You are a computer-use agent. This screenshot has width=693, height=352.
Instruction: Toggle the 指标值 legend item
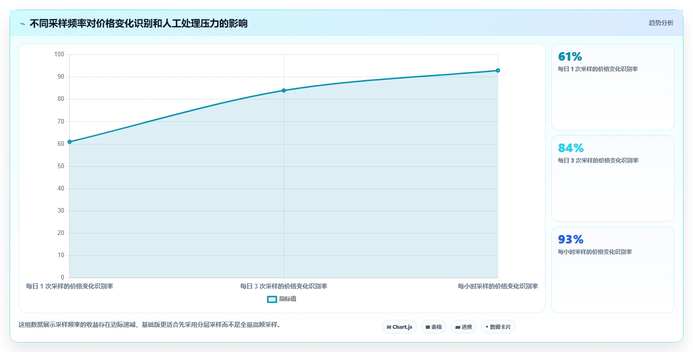(x=282, y=299)
